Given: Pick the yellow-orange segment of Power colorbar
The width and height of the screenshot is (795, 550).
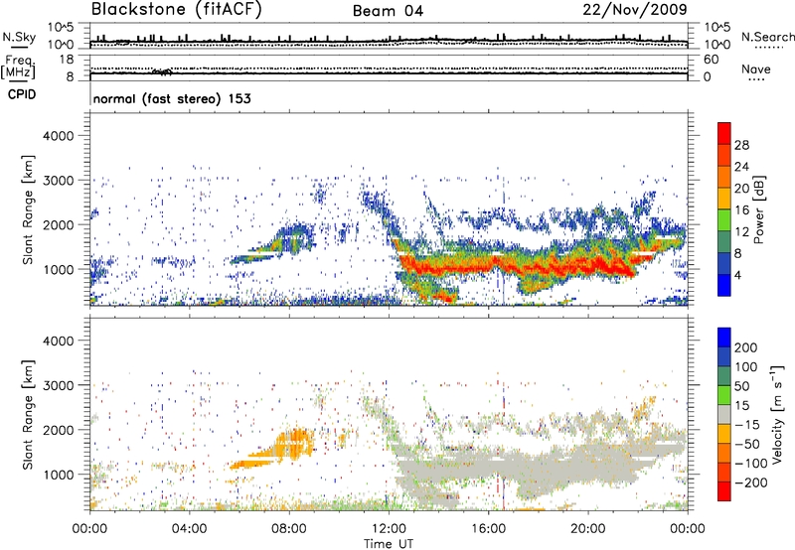Looking at the screenshot, I should (x=724, y=199).
